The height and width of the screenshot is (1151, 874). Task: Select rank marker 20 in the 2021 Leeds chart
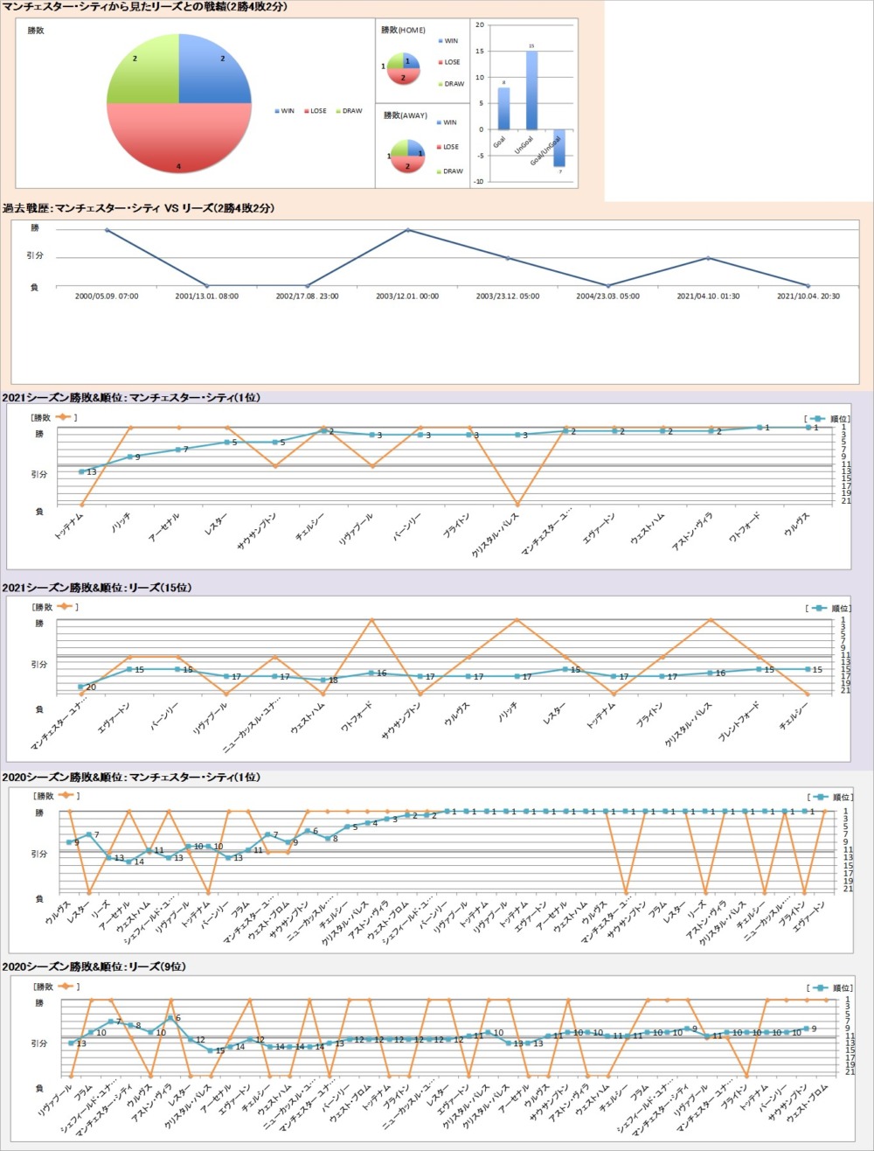tap(80, 687)
